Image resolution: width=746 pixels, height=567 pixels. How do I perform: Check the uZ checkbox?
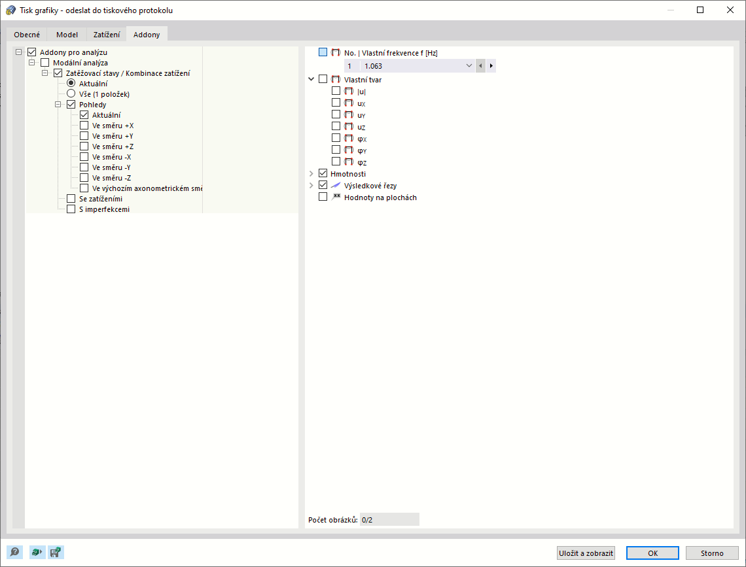336,126
